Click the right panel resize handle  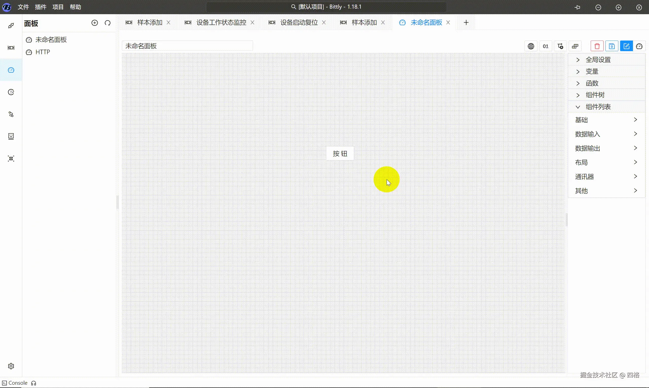point(567,220)
